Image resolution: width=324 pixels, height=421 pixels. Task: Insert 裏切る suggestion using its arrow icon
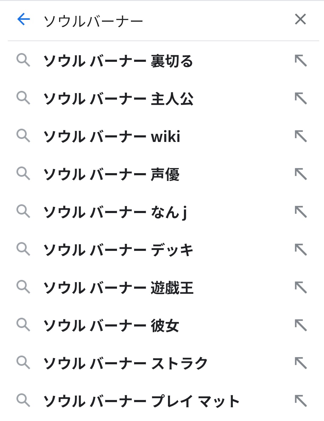tap(301, 61)
